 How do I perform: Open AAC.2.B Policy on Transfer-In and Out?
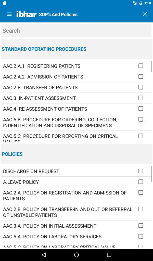pyautogui.click(x=68, y=212)
